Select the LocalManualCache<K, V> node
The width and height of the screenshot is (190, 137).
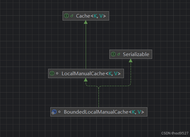[x=86, y=73]
